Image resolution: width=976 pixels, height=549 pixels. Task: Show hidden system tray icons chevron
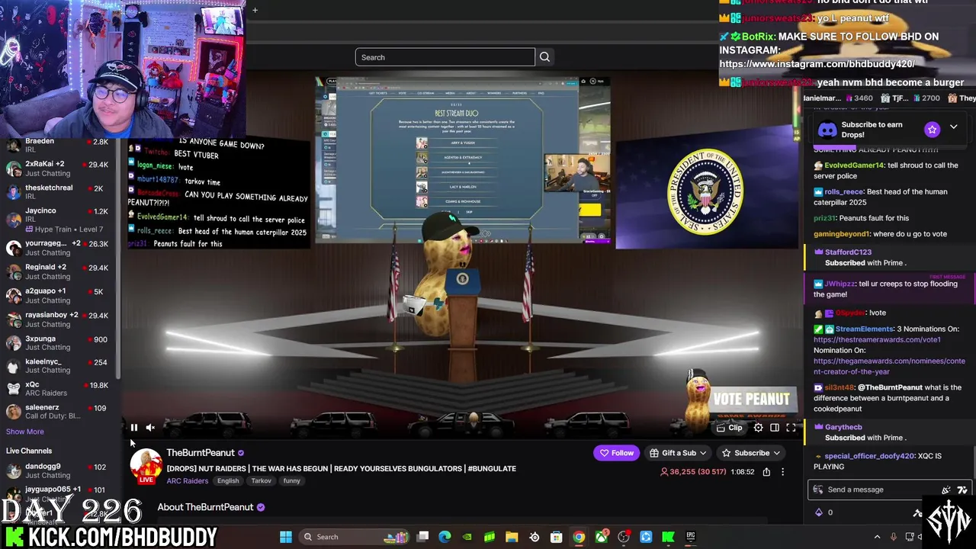(x=877, y=537)
